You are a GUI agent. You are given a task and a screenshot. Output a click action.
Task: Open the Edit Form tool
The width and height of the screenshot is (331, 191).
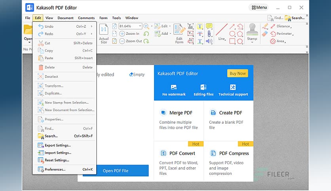click(x=179, y=33)
